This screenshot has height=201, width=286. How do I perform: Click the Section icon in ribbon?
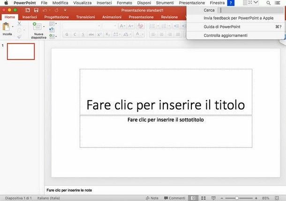pyautogui.click(x=52, y=36)
